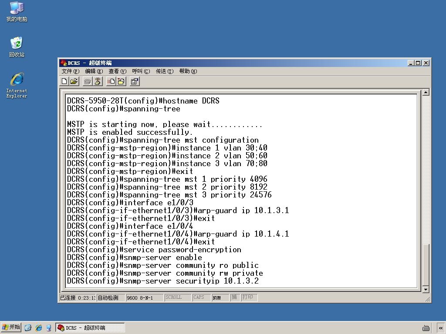Viewport: 446px width, 334px height.
Task: Click 'service password-encryption' line
Action: [x=154, y=250]
